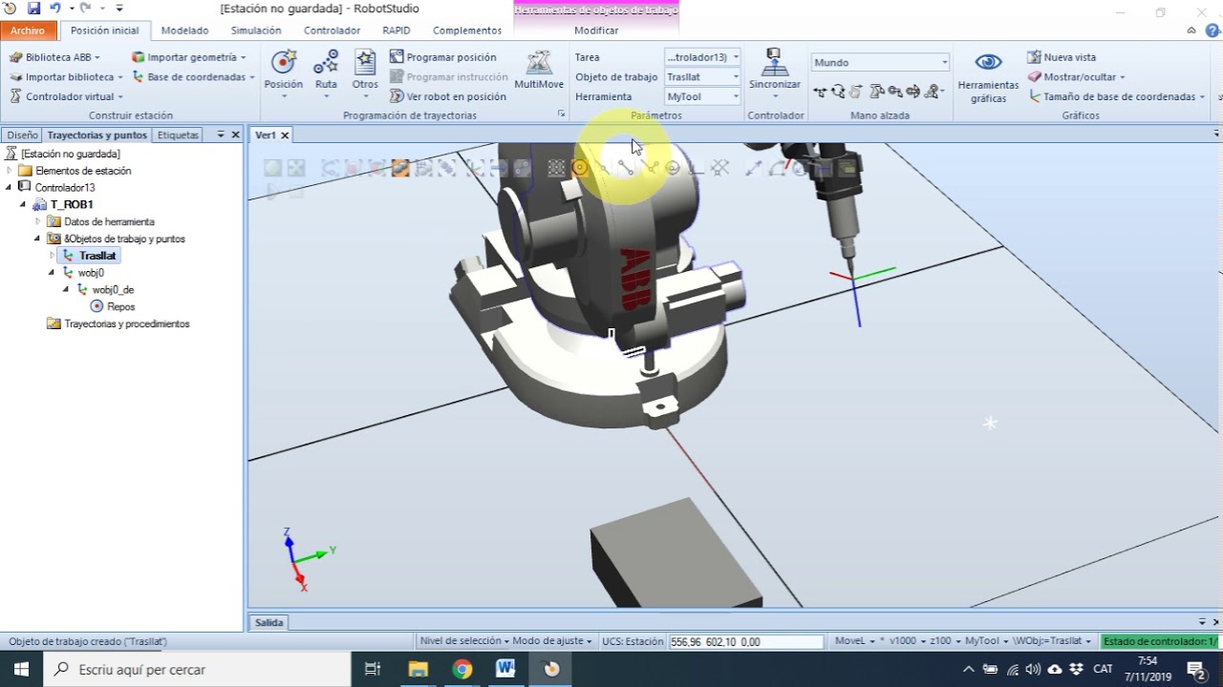Save the station via the quick-access disk icon
Image resolution: width=1223 pixels, height=687 pixels.
[34, 9]
